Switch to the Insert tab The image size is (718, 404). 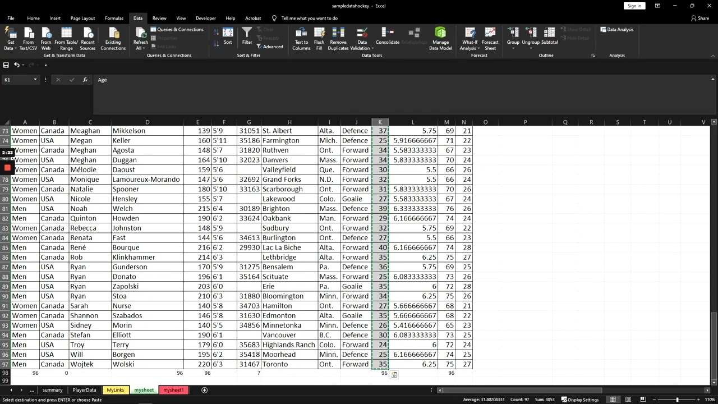click(55, 18)
